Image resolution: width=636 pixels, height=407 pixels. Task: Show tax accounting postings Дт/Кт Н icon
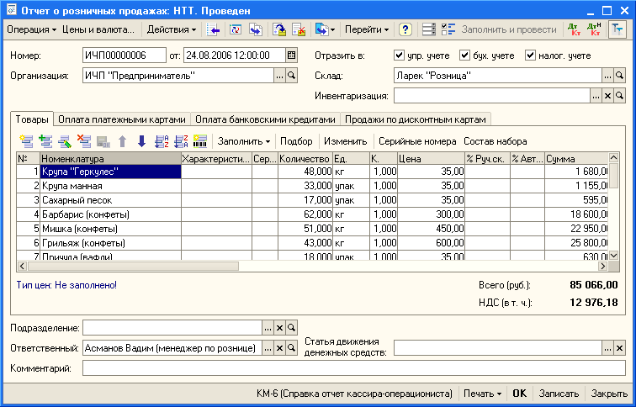click(x=594, y=29)
